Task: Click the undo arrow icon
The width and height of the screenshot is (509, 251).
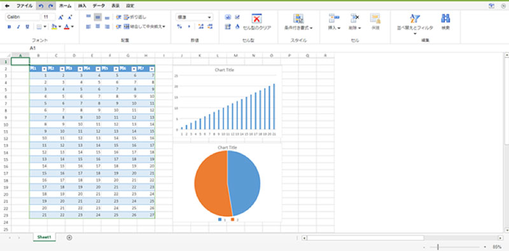Action: [x=41, y=6]
